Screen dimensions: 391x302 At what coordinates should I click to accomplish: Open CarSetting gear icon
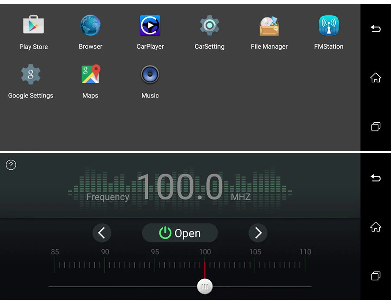pyautogui.click(x=210, y=25)
